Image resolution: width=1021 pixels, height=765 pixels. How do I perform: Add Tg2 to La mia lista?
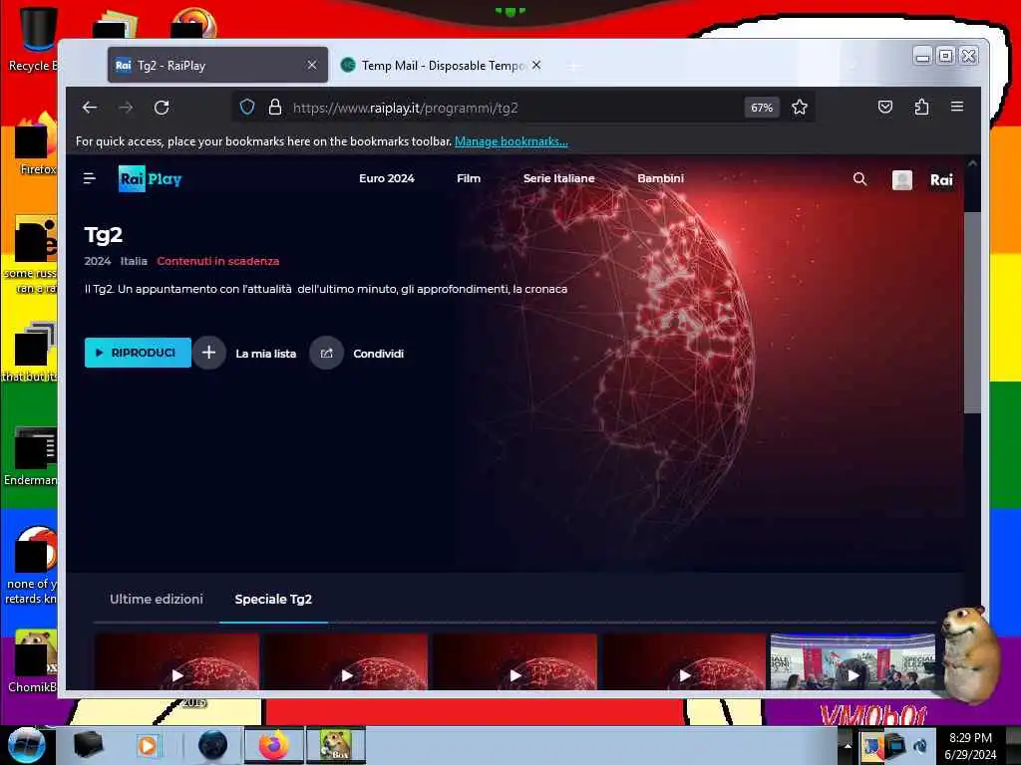pos(208,353)
